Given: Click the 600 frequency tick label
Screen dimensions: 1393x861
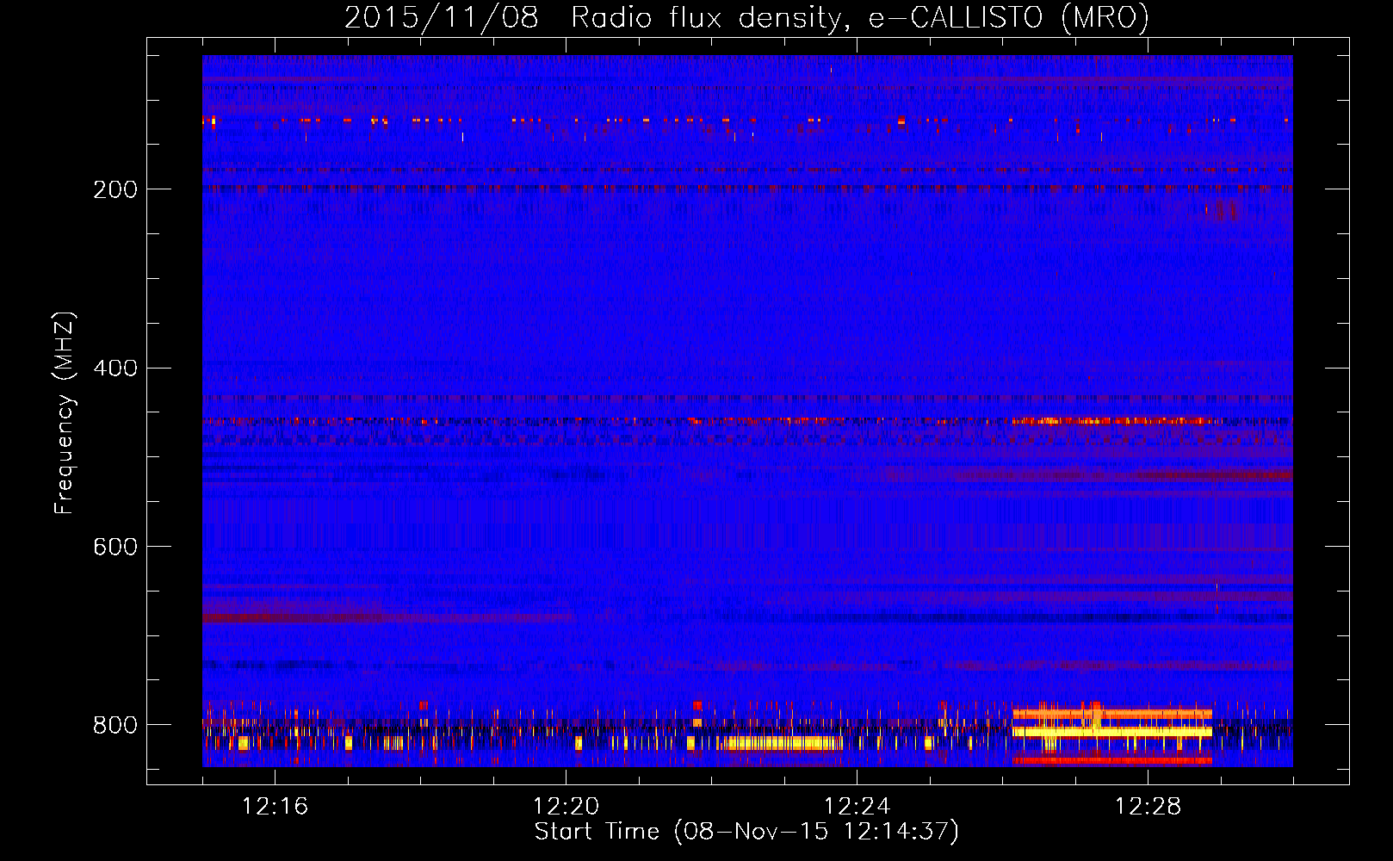Looking at the screenshot, I should (x=115, y=547).
